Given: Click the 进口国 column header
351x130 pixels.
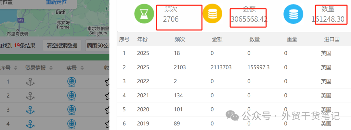Looking at the screenshot, I should pyautogui.click(x=331, y=39).
